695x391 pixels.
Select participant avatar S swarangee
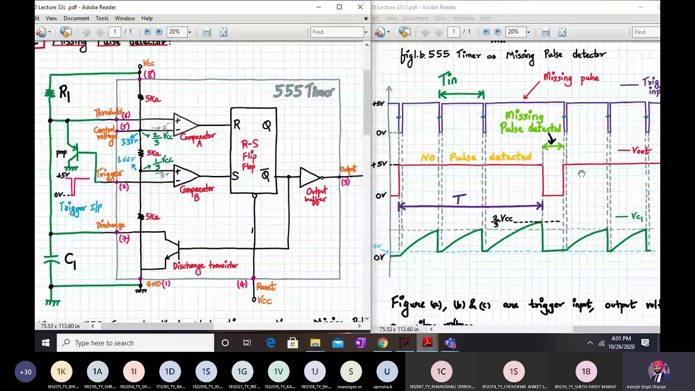pyautogui.click(x=351, y=372)
